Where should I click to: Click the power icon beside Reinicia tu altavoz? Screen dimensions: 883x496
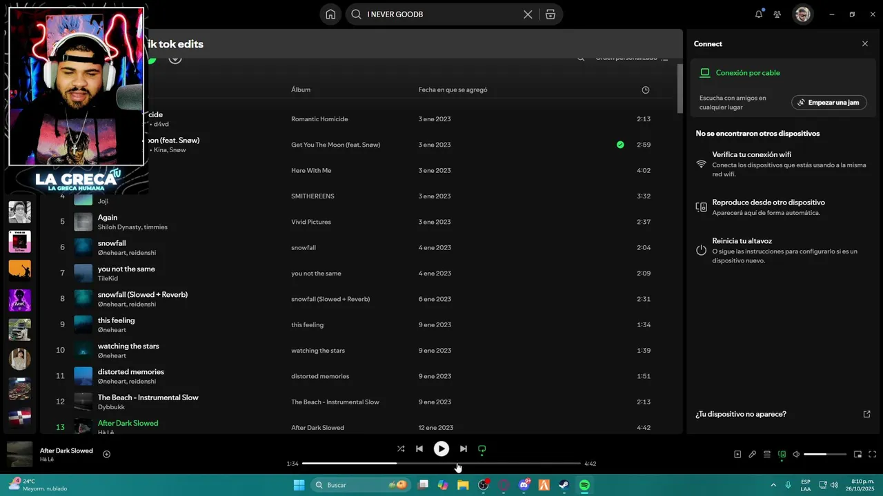pyautogui.click(x=701, y=250)
